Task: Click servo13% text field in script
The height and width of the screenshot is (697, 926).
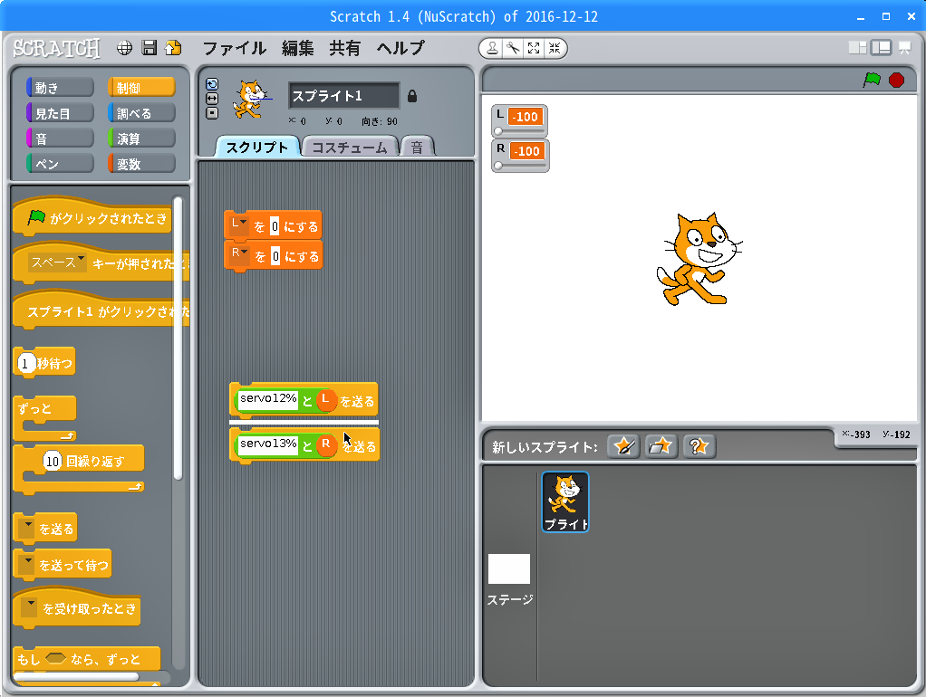Action: pyautogui.click(x=268, y=444)
